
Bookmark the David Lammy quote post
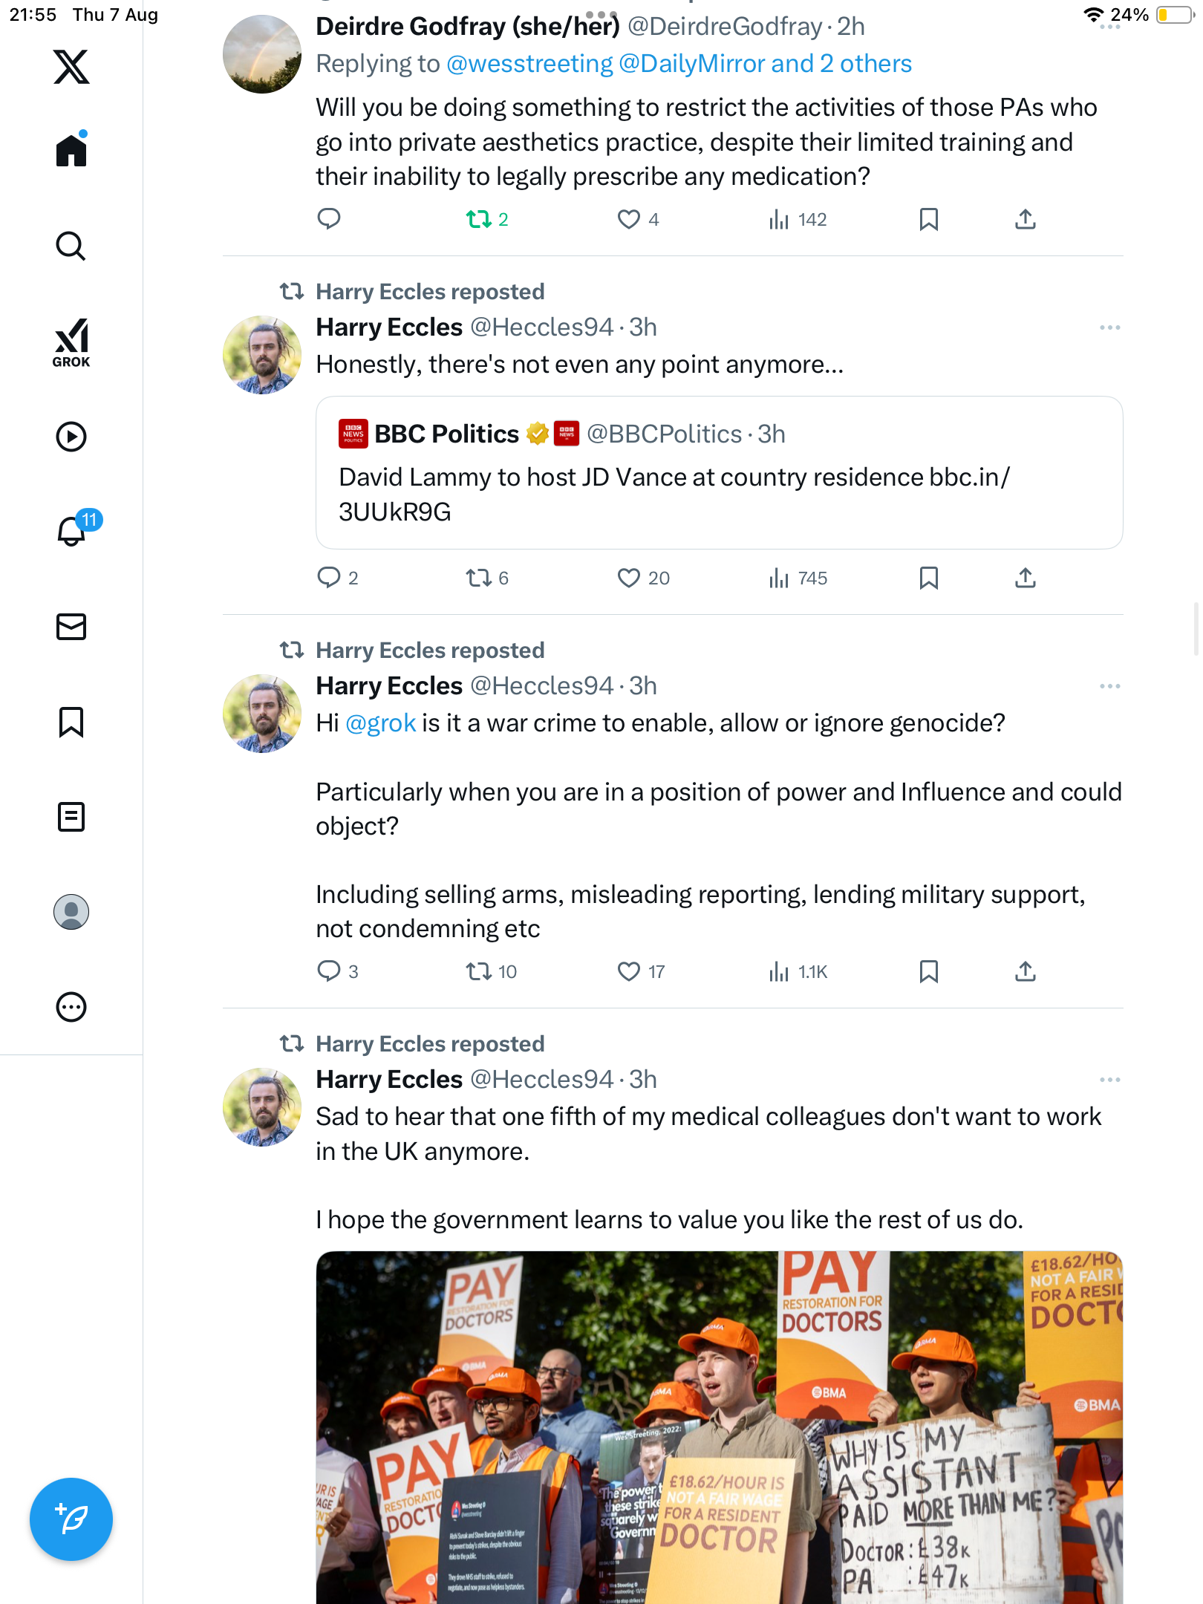point(928,578)
